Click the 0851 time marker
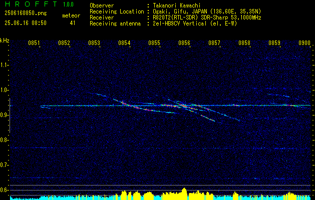 (x=34, y=43)
